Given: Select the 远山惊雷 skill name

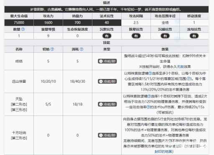Looking at the screenshot, I should point(19,81).
